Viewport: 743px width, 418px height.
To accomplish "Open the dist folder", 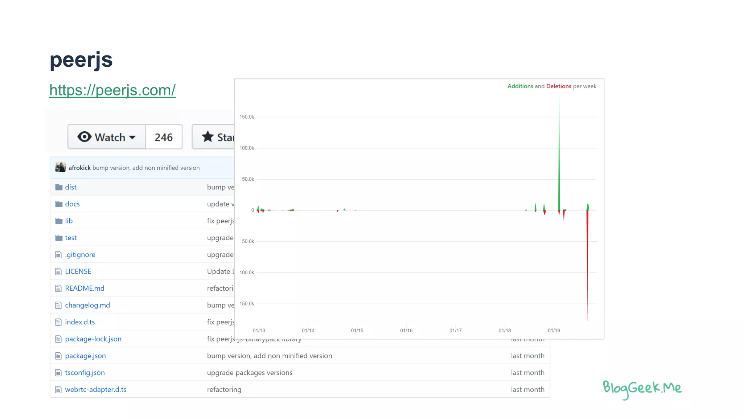I will pos(71,187).
